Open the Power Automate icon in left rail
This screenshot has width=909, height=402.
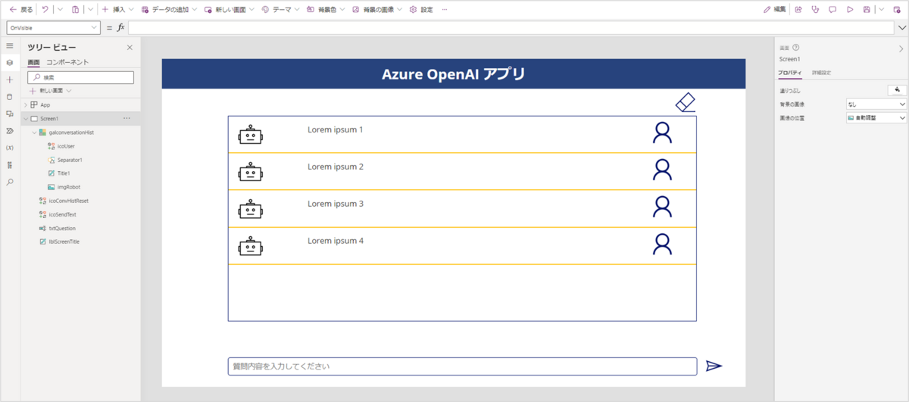point(9,130)
